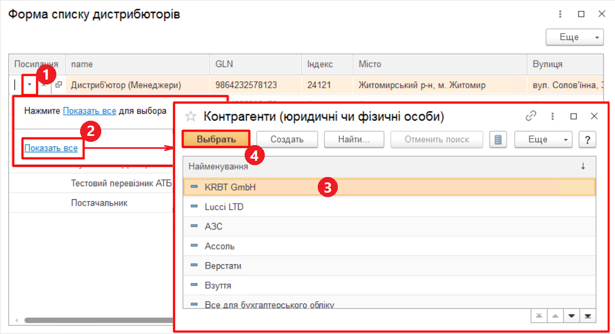The height and width of the screenshot is (334, 615).
Task: Click the help question mark icon
Action: click(587, 139)
